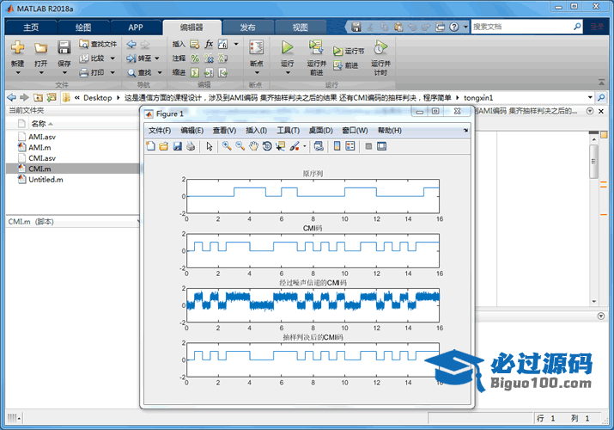Click the Desktop path segment in address bar
This screenshot has width=614, height=430.
98,97
